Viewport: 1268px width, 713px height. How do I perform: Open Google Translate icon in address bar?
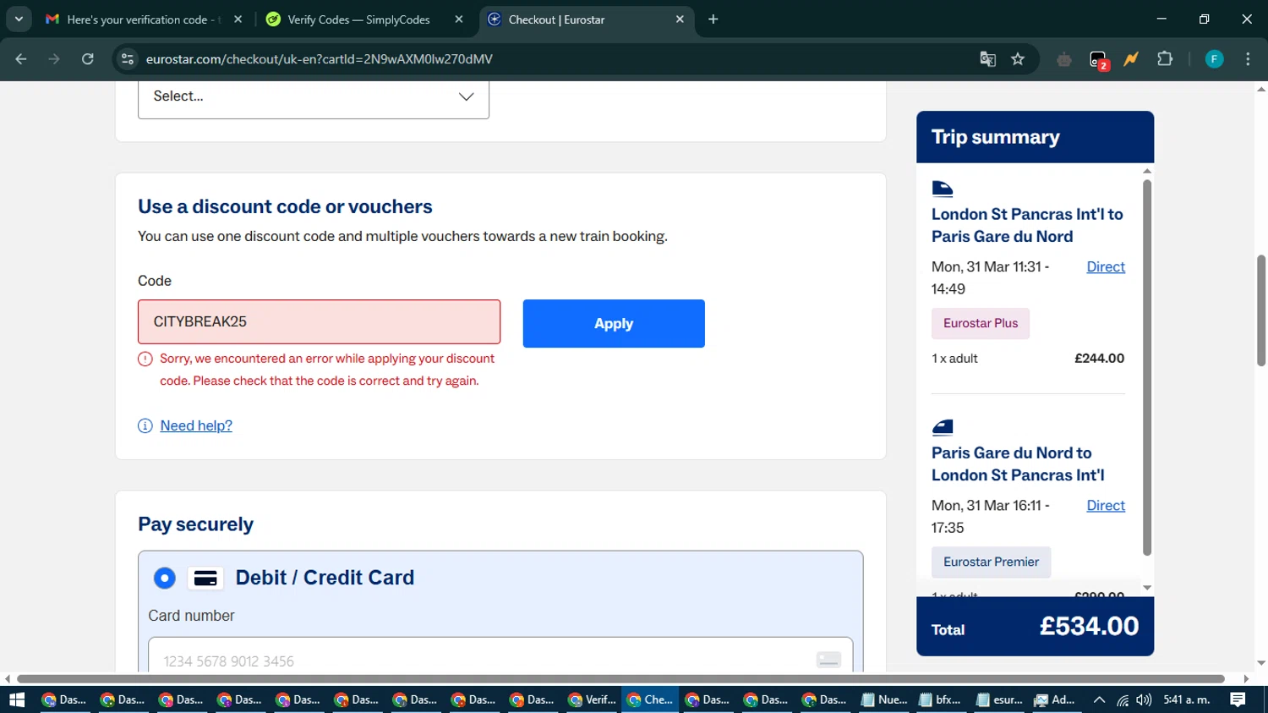click(x=987, y=59)
